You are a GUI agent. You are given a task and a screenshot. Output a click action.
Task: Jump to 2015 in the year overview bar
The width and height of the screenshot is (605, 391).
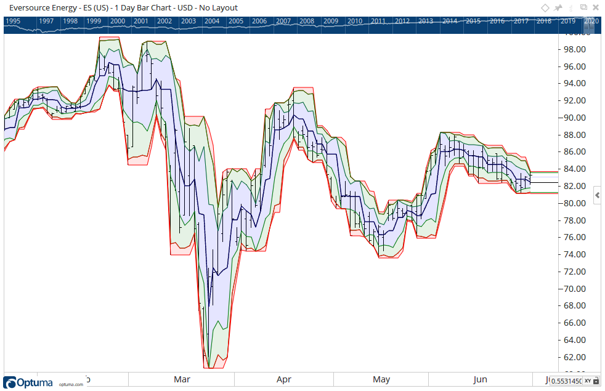[473, 21]
